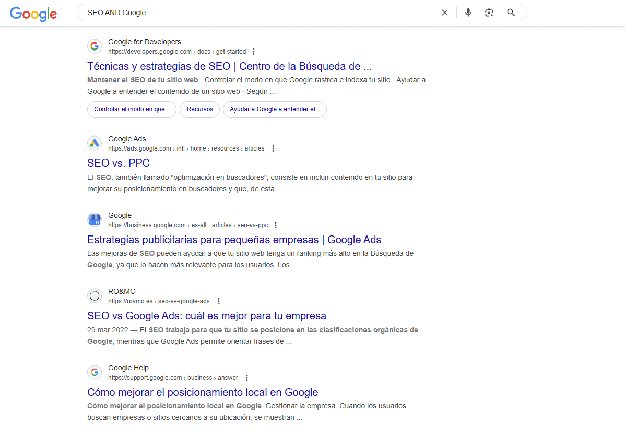
Task: Click the RO&MO site favicon
Action: coord(95,296)
